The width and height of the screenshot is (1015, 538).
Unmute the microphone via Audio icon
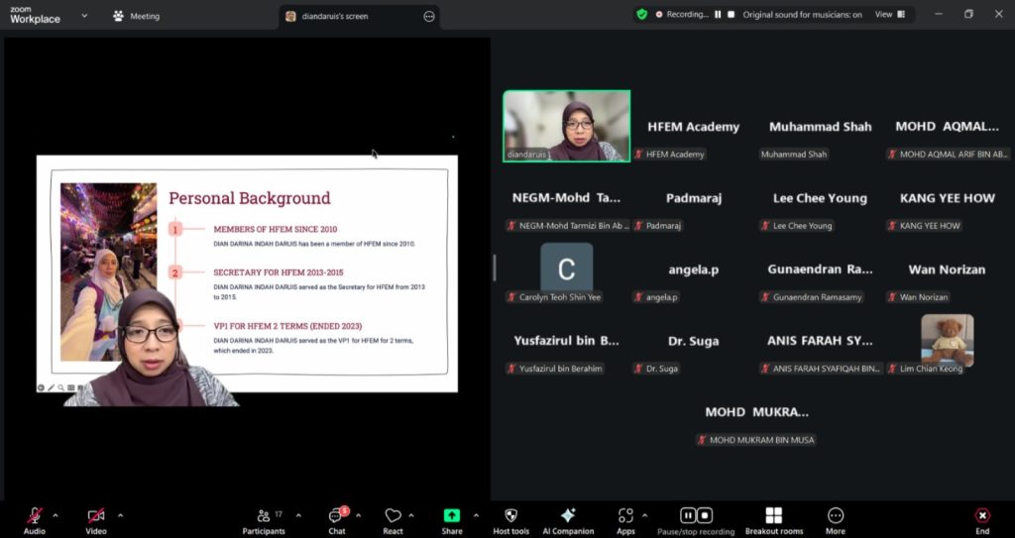click(x=34, y=516)
